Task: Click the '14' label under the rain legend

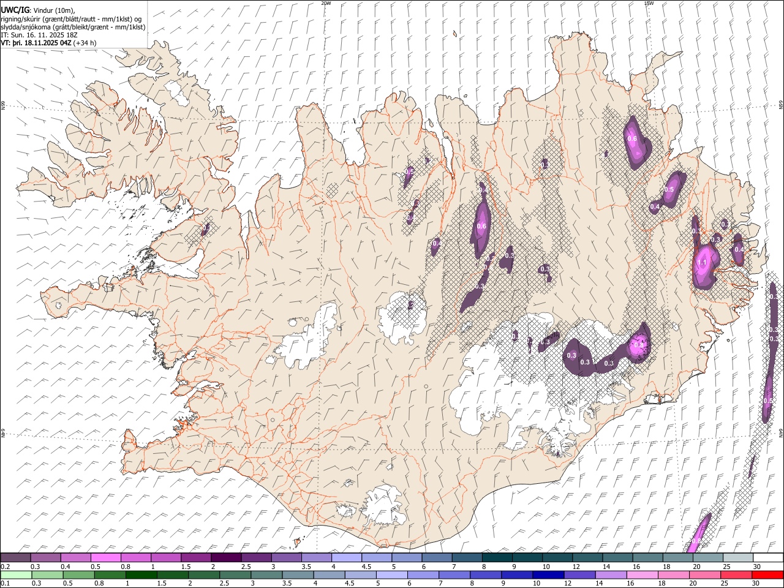Action: 600,584
